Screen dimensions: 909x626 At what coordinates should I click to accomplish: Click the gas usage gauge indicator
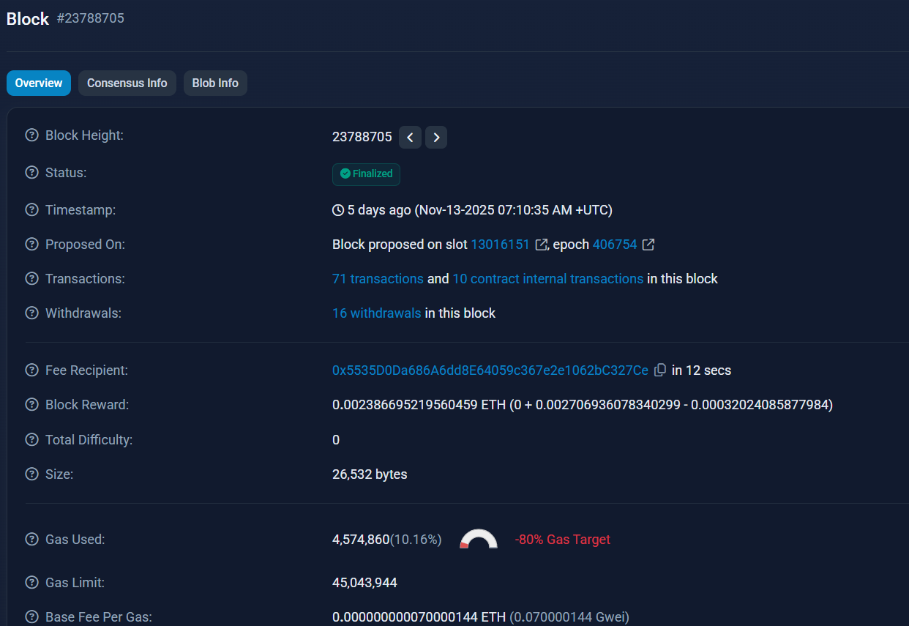pyautogui.click(x=478, y=540)
